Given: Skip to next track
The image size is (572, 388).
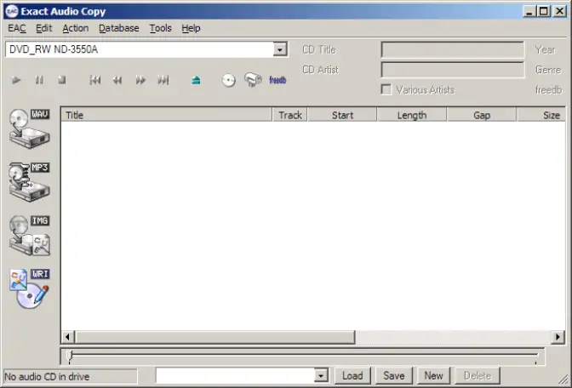Looking at the screenshot, I should point(163,80).
